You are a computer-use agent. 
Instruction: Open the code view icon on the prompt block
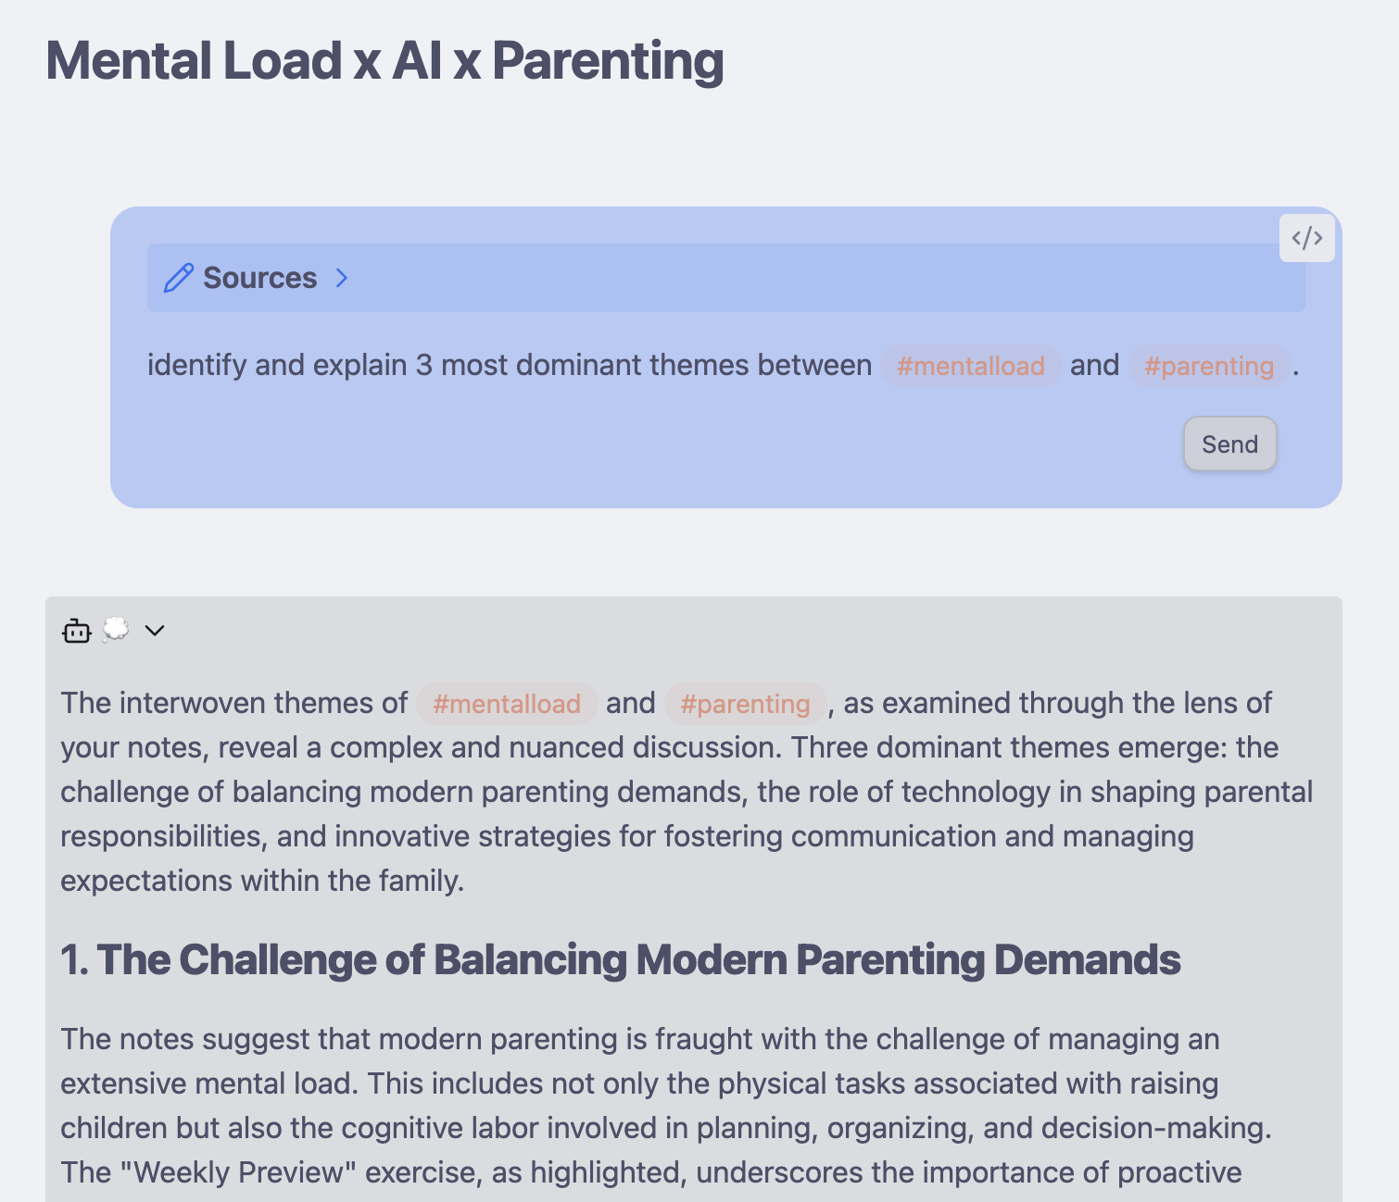[x=1306, y=238]
